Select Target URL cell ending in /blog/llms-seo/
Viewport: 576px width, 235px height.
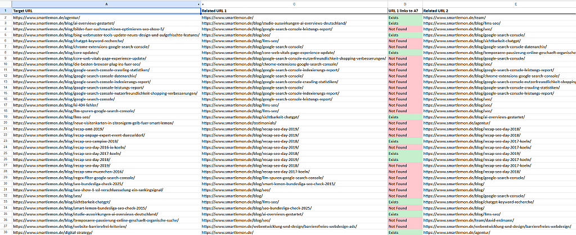pos(106,117)
